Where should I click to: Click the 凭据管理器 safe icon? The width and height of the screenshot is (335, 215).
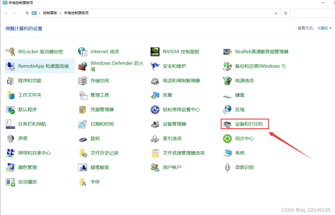pos(83,110)
